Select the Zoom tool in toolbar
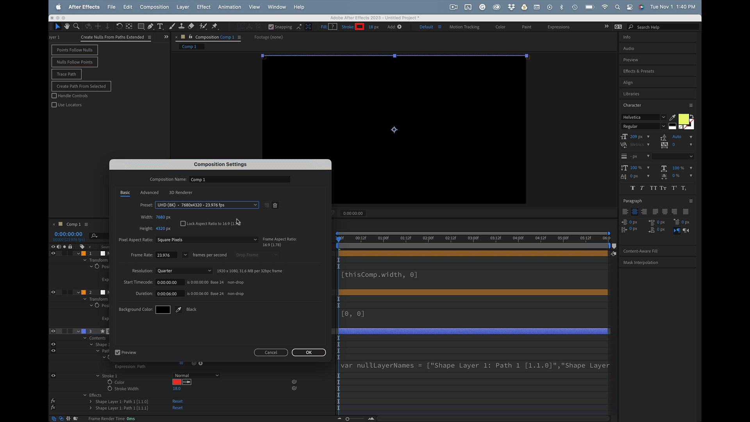 point(77,26)
